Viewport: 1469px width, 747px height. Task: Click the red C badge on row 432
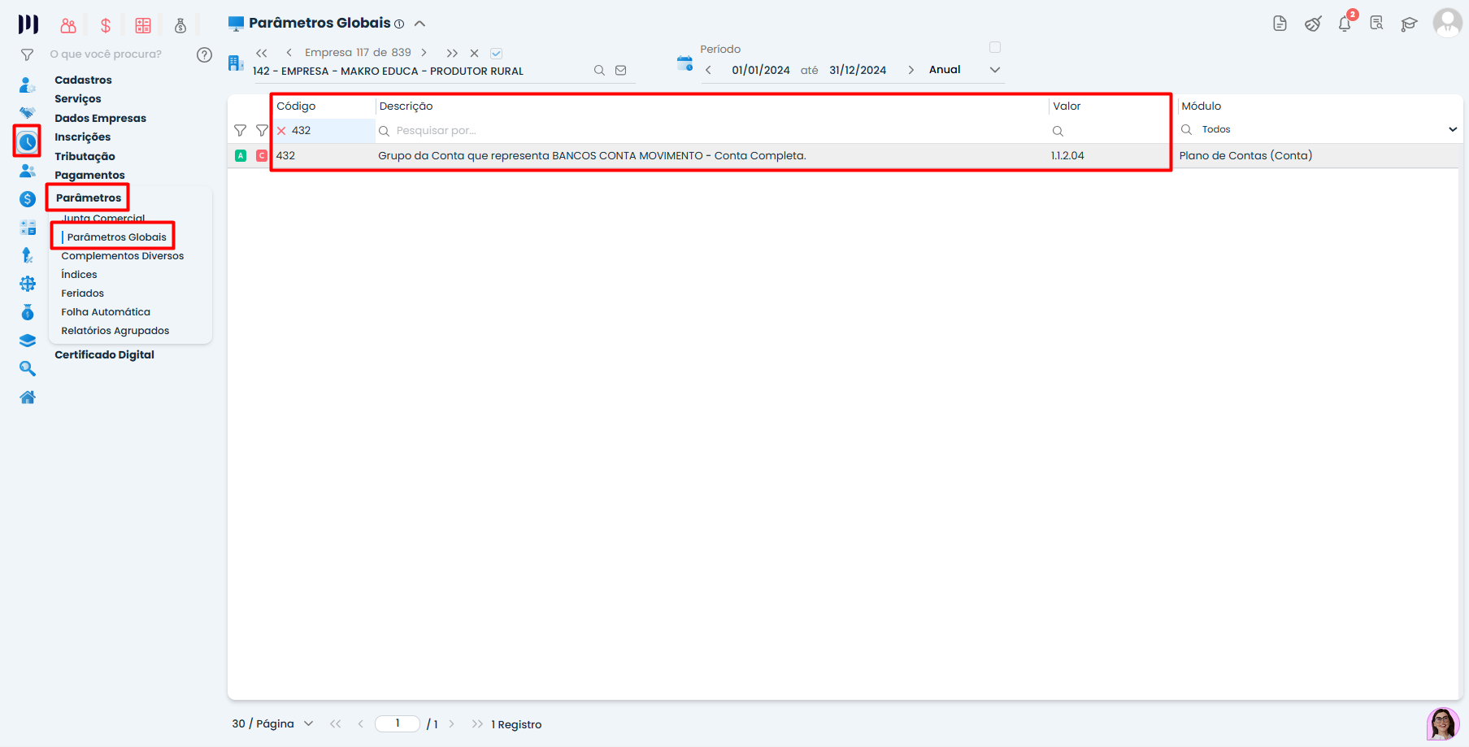pyautogui.click(x=262, y=155)
